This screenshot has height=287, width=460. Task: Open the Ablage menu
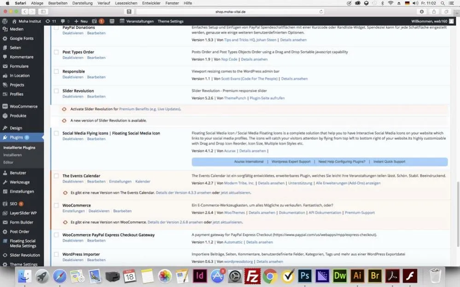coord(37,3)
